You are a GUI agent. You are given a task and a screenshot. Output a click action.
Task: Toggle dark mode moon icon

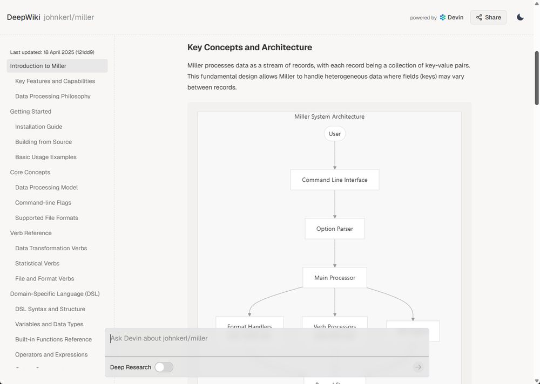coord(520,17)
